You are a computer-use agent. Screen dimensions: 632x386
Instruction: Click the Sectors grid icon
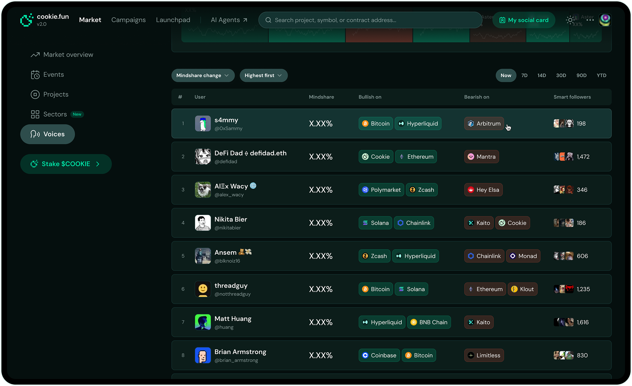click(x=35, y=114)
